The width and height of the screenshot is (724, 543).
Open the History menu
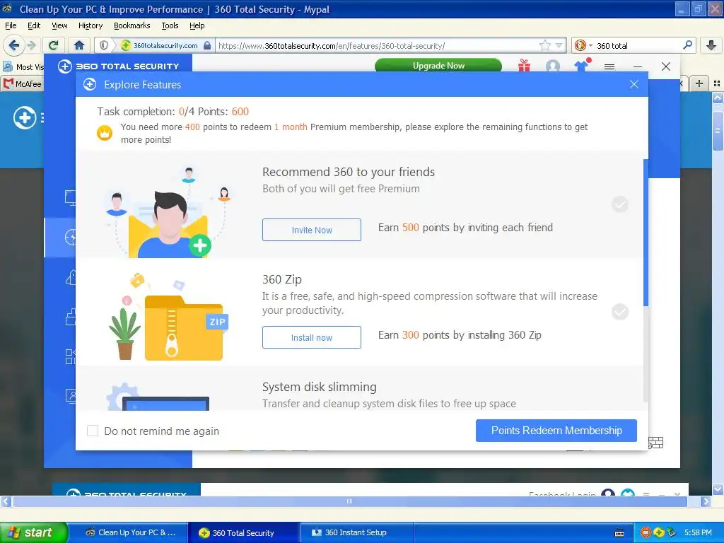coord(90,25)
